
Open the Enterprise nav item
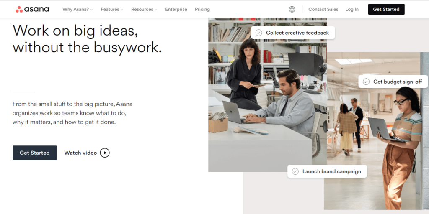(x=176, y=9)
